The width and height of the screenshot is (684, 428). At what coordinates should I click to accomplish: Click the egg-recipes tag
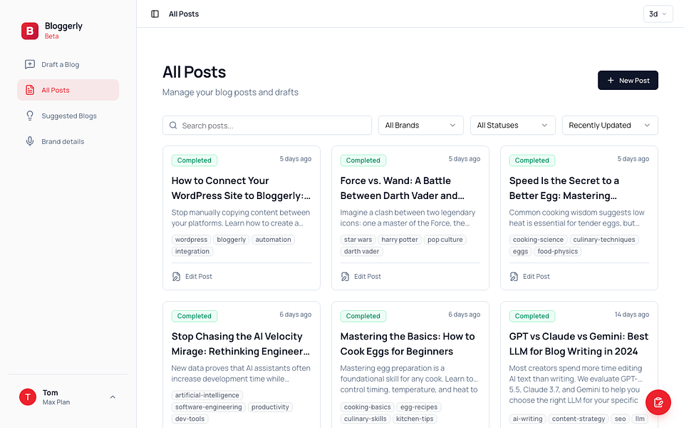[x=419, y=407]
